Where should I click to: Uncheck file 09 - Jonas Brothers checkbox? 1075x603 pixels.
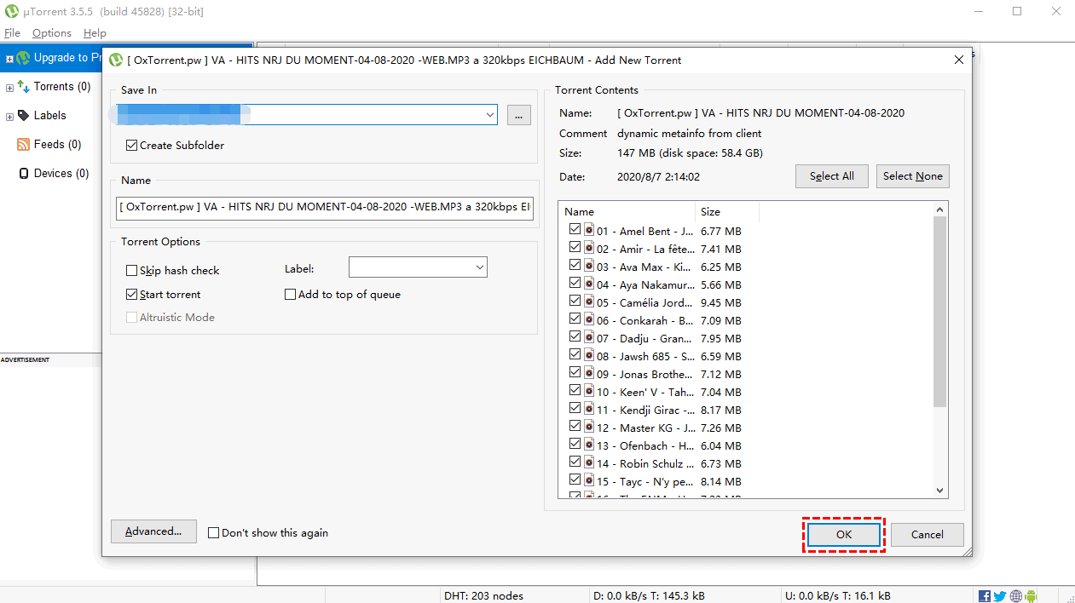[x=575, y=373]
